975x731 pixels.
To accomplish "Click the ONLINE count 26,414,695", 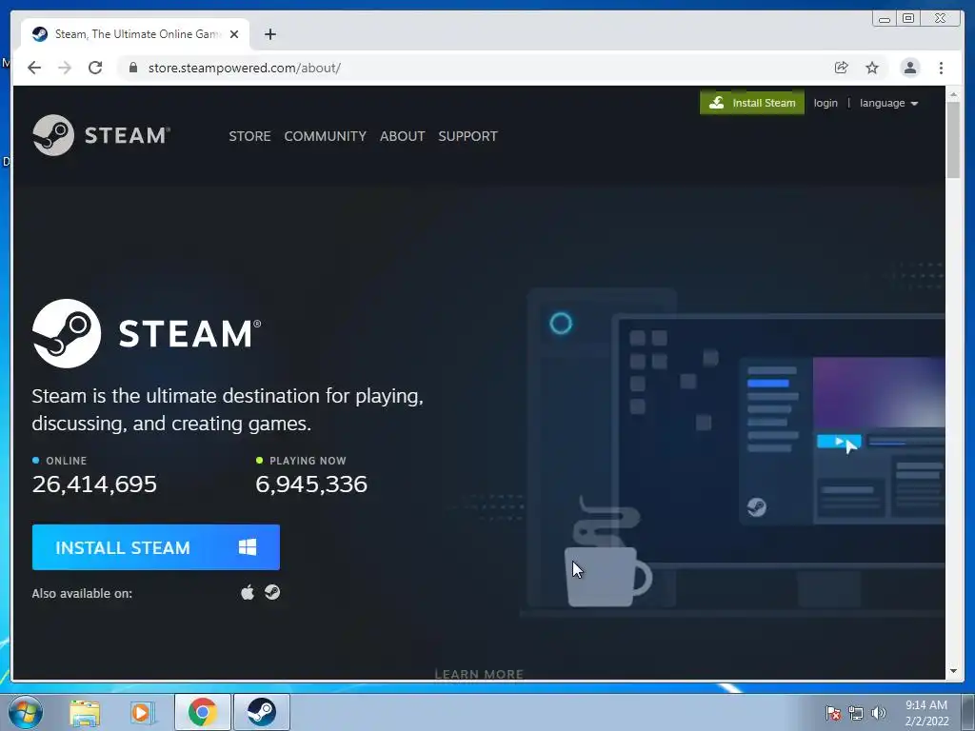I will [94, 484].
